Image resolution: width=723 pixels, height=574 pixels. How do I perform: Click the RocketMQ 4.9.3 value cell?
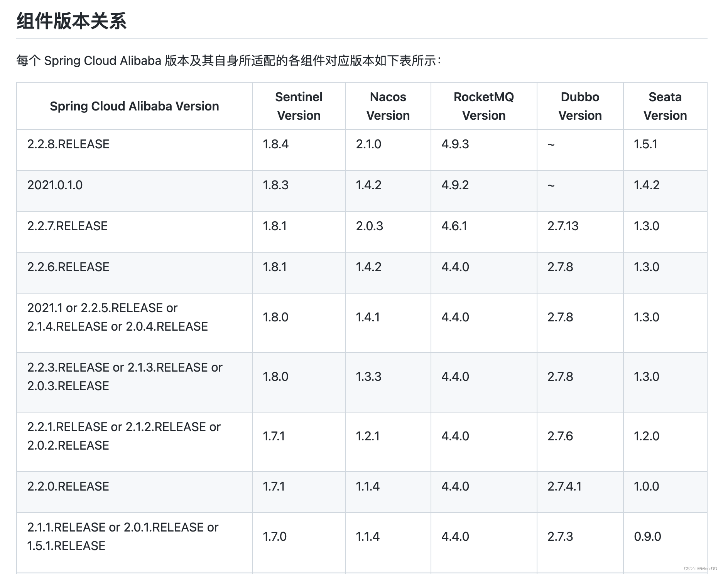pyautogui.click(x=455, y=144)
